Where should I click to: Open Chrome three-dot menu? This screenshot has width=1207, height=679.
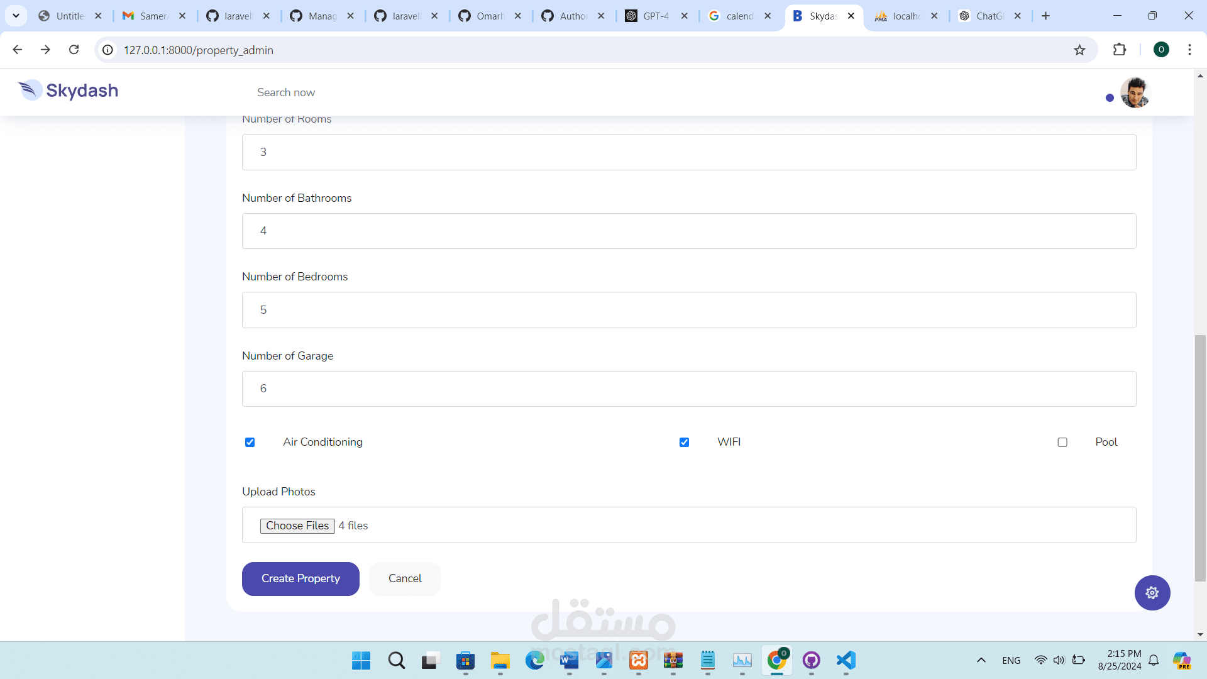[1189, 50]
